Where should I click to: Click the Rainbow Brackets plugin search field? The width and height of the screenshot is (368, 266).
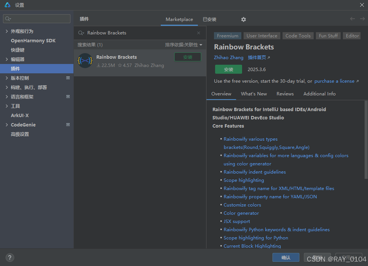140,33
